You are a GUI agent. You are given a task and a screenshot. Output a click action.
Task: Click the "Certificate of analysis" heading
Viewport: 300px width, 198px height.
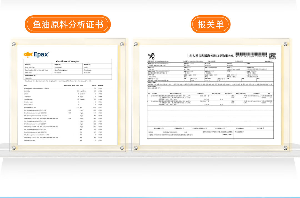point(67,61)
